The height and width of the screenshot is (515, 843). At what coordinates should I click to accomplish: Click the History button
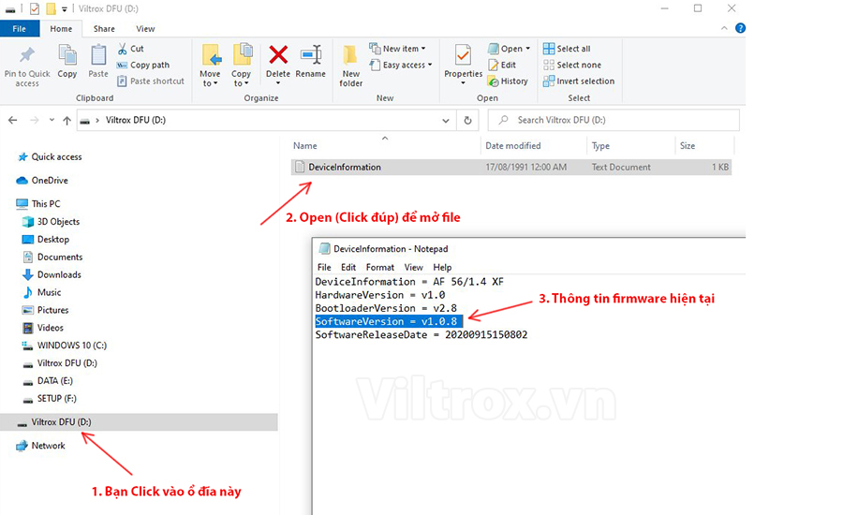pos(508,81)
